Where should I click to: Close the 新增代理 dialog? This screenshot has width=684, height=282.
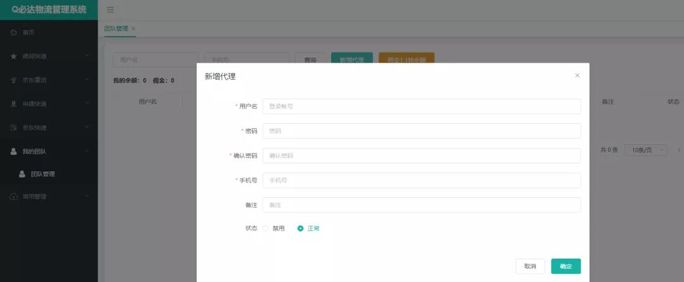click(577, 75)
